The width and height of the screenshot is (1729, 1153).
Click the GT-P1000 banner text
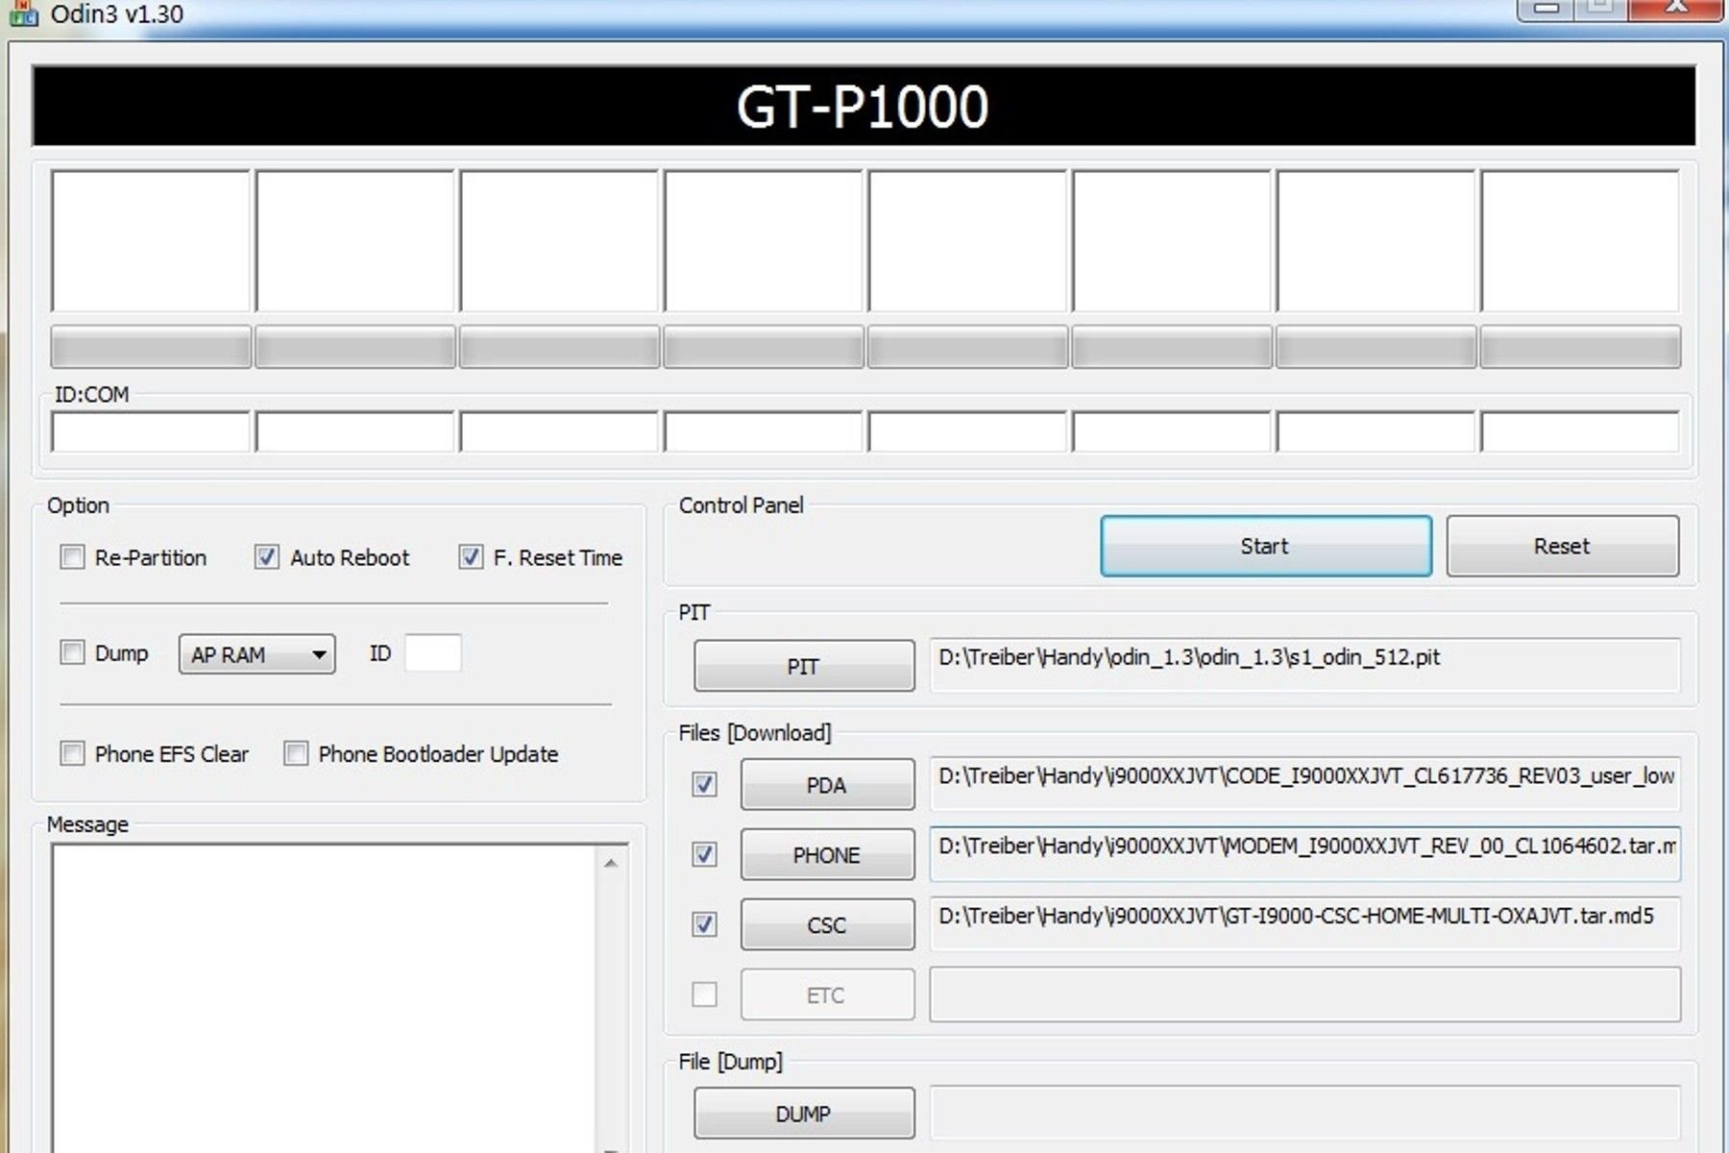863,107
